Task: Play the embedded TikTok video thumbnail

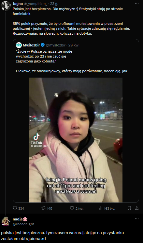Action: (76, 140)
